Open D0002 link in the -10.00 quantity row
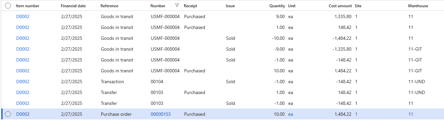The height and width of the screenshot is (120, 444). pyautogui.click(x=23, y=38)
